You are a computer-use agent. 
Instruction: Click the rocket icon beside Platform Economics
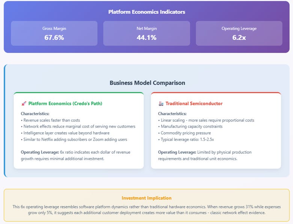(24, 104)
